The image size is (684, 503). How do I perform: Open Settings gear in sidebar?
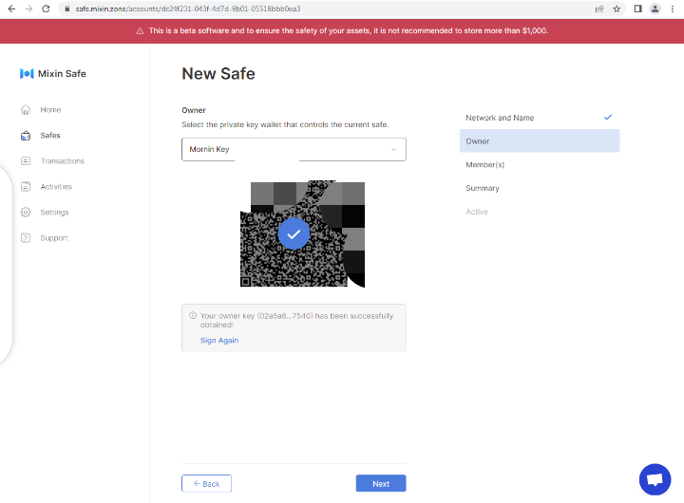(26, 213)
